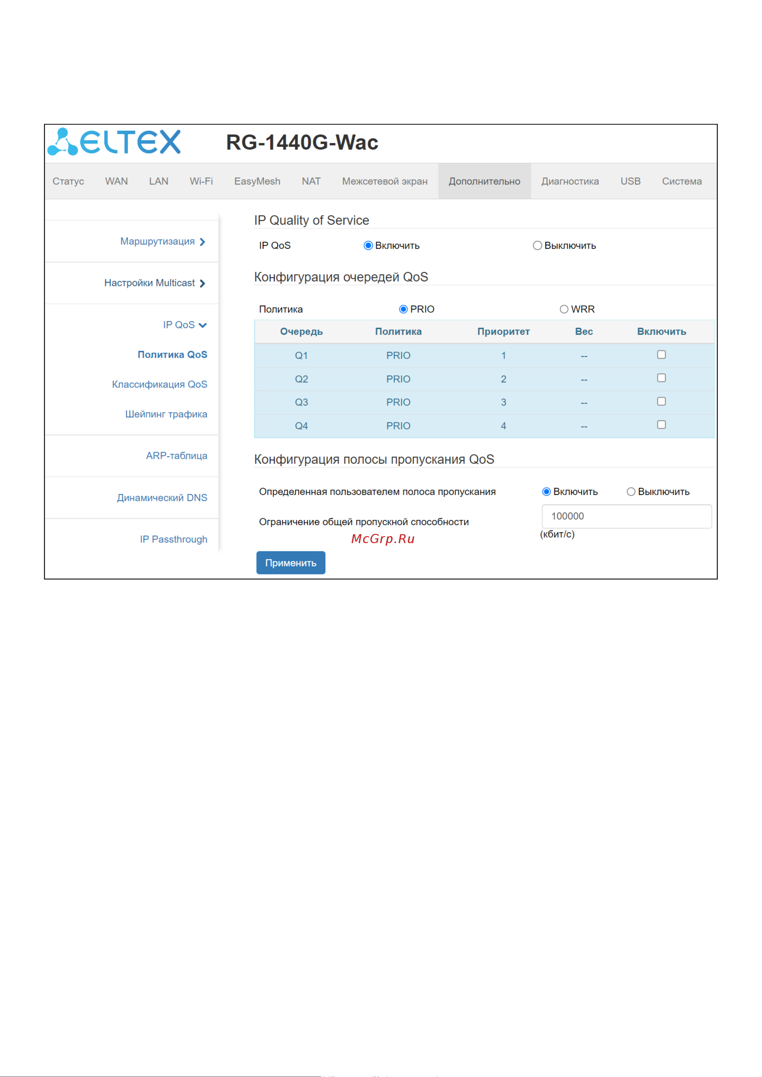Open the Статус tab
The height and width of the screenshot is (1077, 762).
coord(68,181)
